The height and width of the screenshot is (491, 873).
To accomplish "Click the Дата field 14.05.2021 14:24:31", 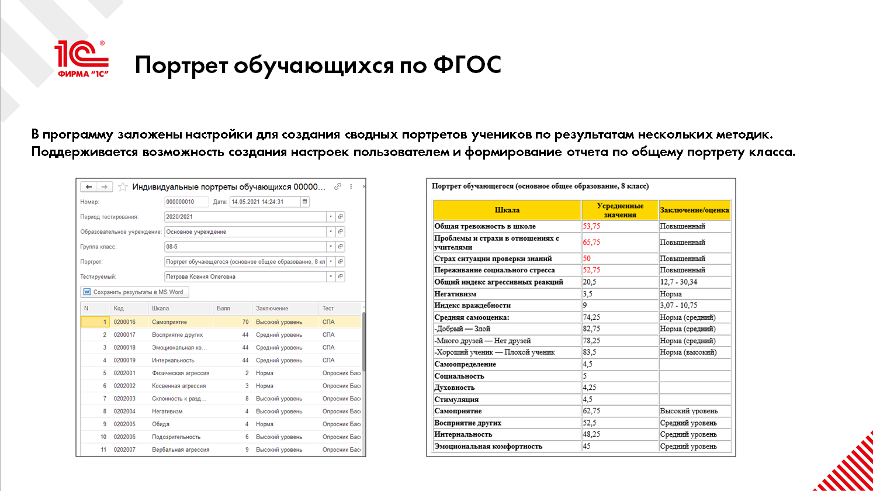I will 265,202.
